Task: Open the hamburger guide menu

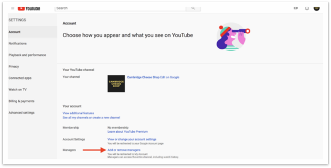Action: [13, 8]
